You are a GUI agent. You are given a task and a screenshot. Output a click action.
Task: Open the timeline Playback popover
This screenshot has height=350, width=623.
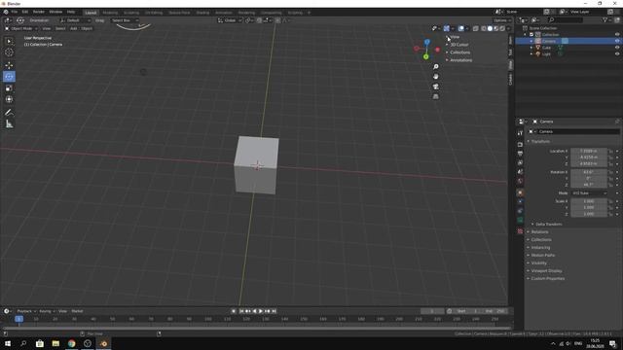(26, 311)
